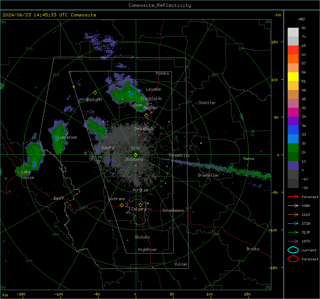Click yellow diamond marker beside RockyMH

[x=95, y=93]
